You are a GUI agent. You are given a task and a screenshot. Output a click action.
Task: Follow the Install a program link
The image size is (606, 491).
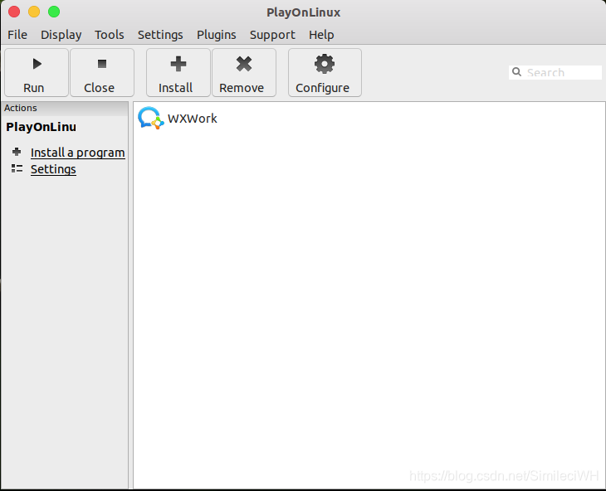tap(78, 153)
